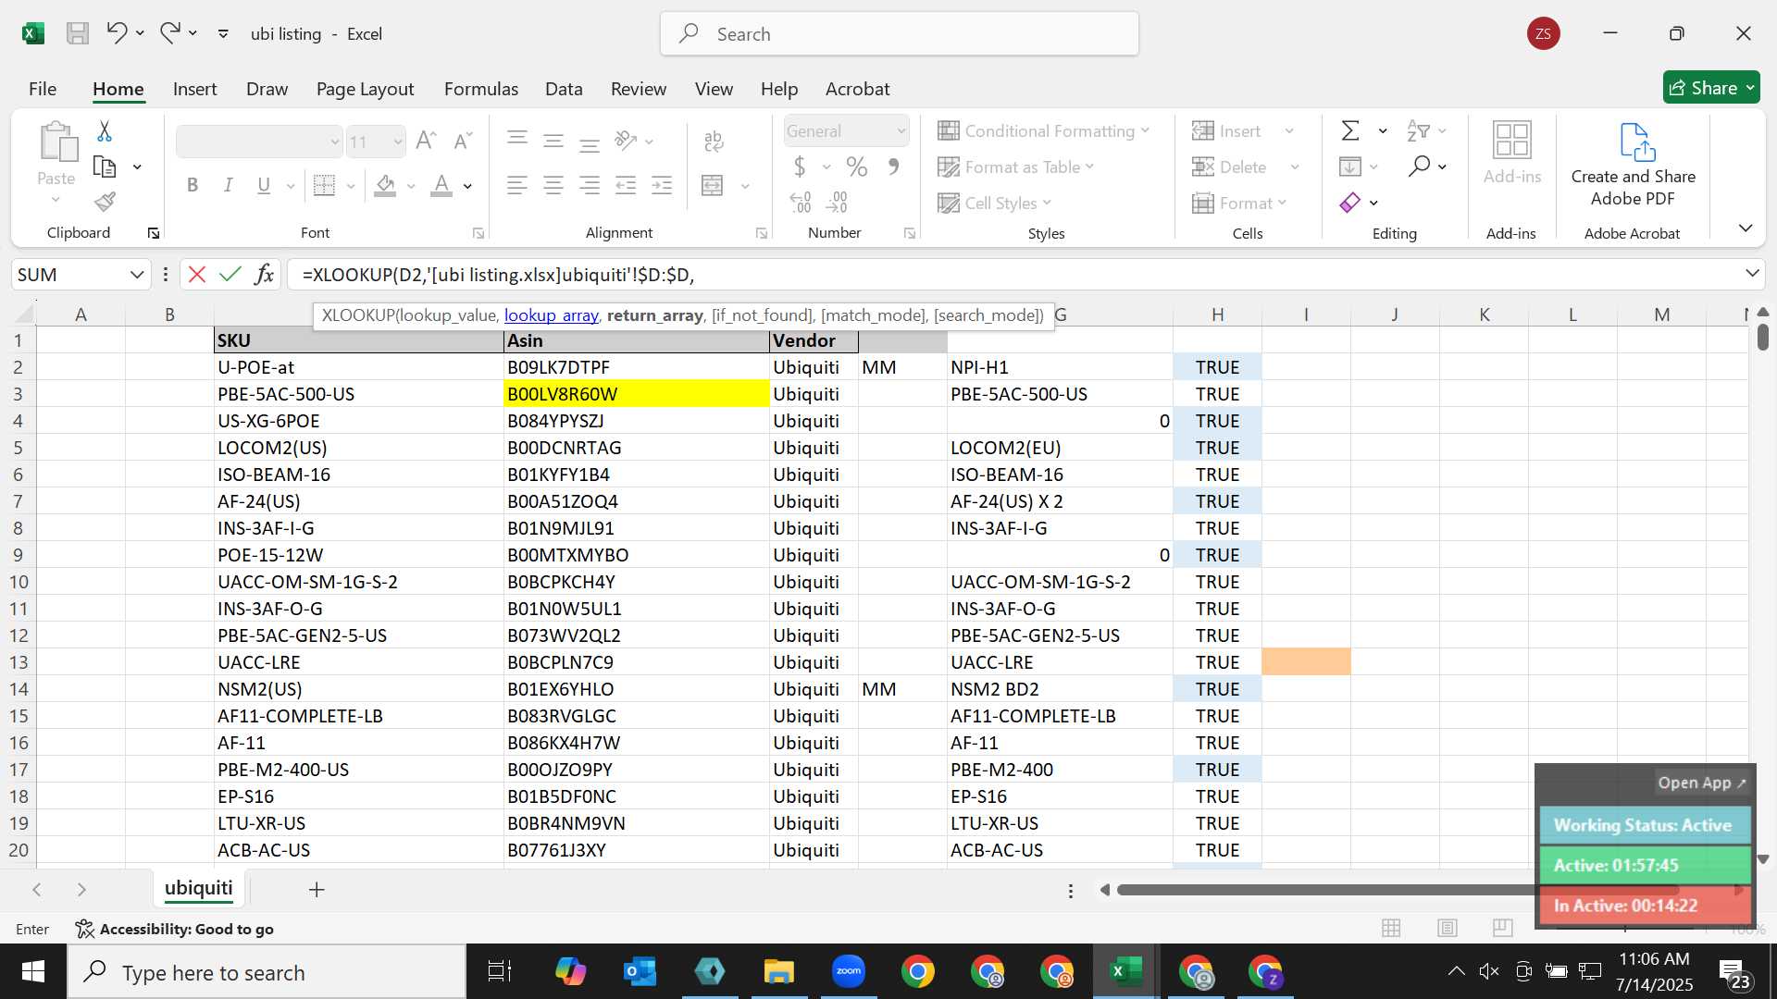
Task: Click the Delete cells button
Action: coord(1230,167)
